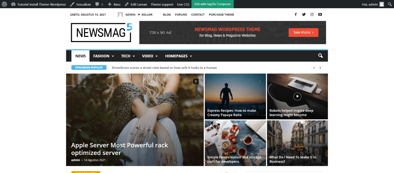The height and width of the screenshot is (173, 394).
Task: Open the Apple Server featured article thumbnail
Action: coord(135,110)
